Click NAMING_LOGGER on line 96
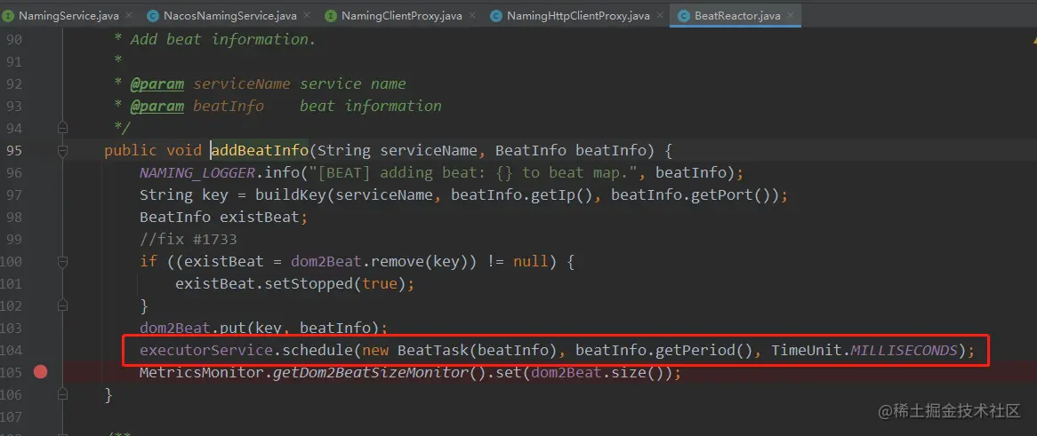 [197, 173]
